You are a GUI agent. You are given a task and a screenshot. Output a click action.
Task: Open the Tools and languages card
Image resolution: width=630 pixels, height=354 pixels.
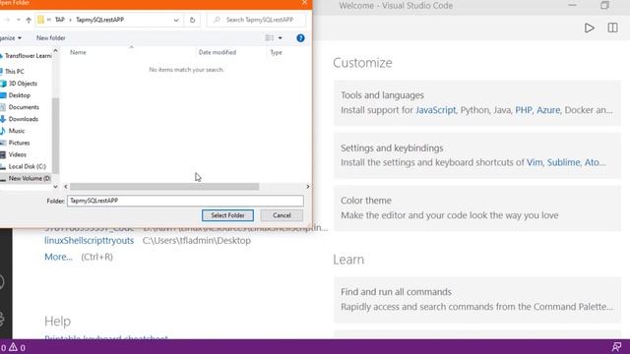476,102
